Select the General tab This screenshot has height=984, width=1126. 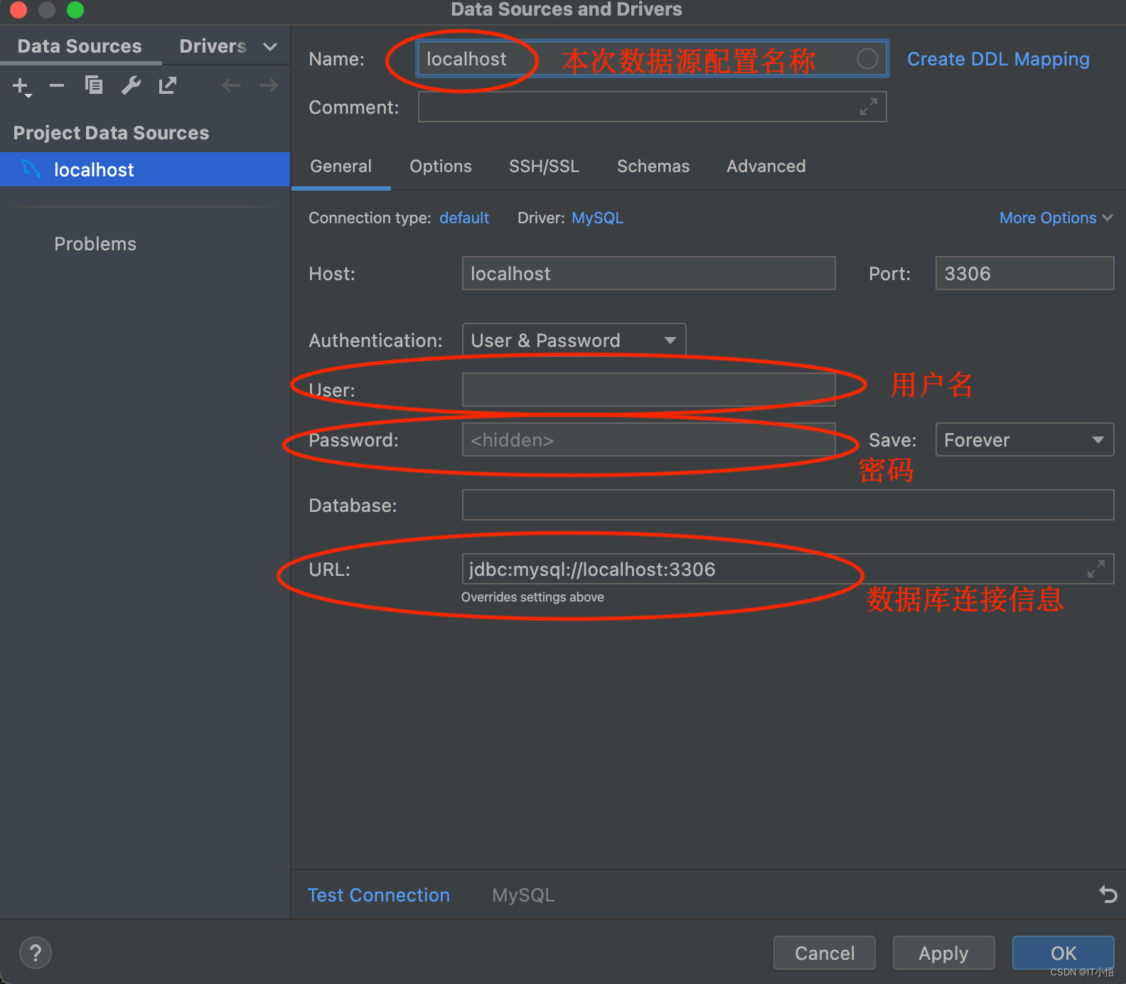(x=341, y=166)
